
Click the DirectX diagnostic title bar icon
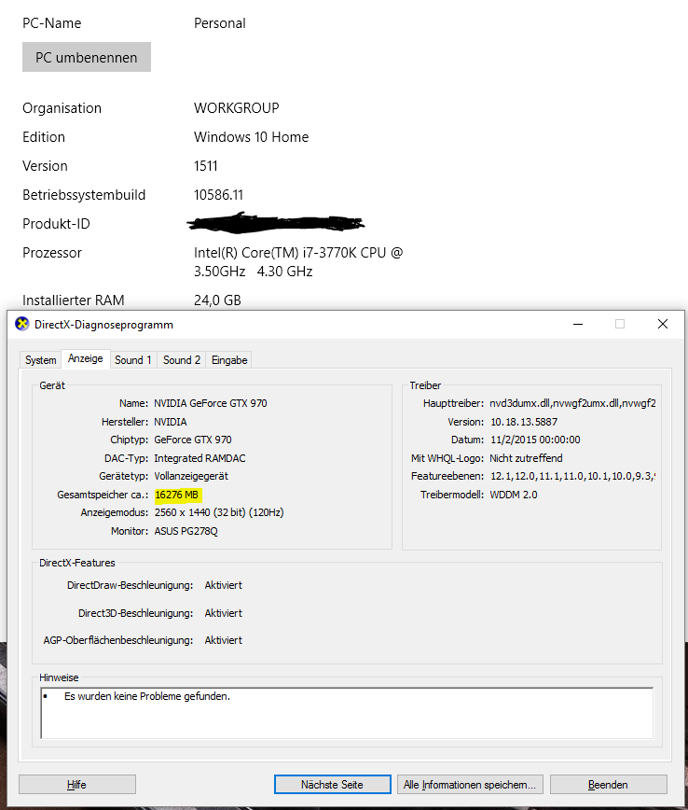pyautogui.click(x=21, y=324)
